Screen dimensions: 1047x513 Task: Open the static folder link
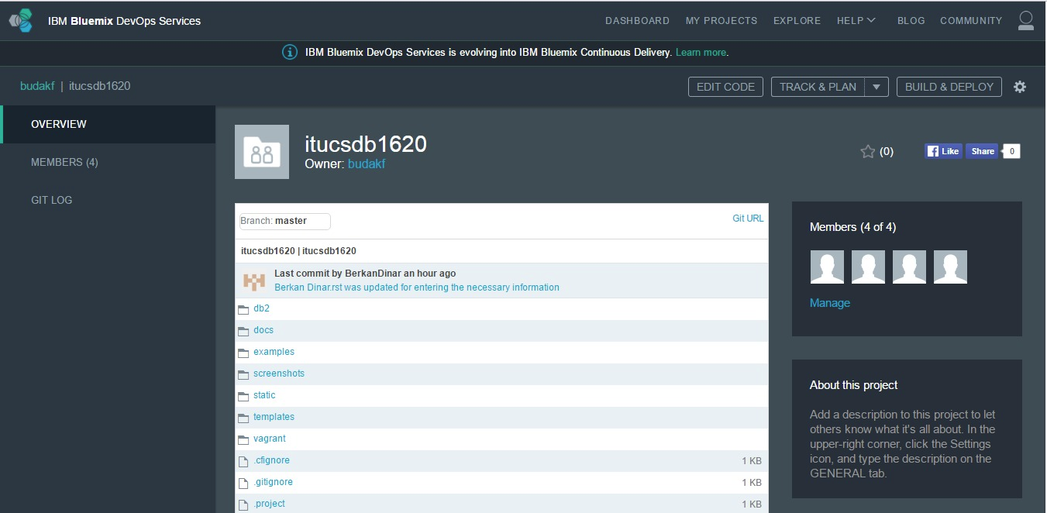click(x=264, y=395)
